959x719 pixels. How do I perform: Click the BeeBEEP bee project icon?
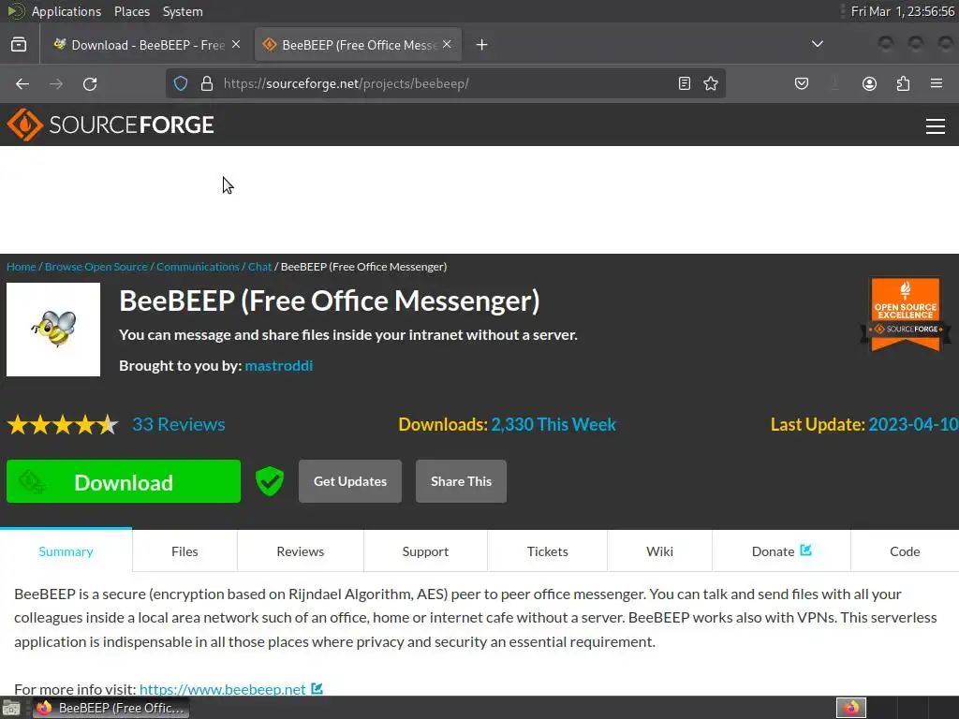[x=53, y=329]
